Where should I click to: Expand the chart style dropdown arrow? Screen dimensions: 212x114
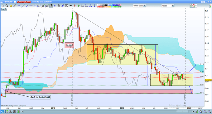196,6
